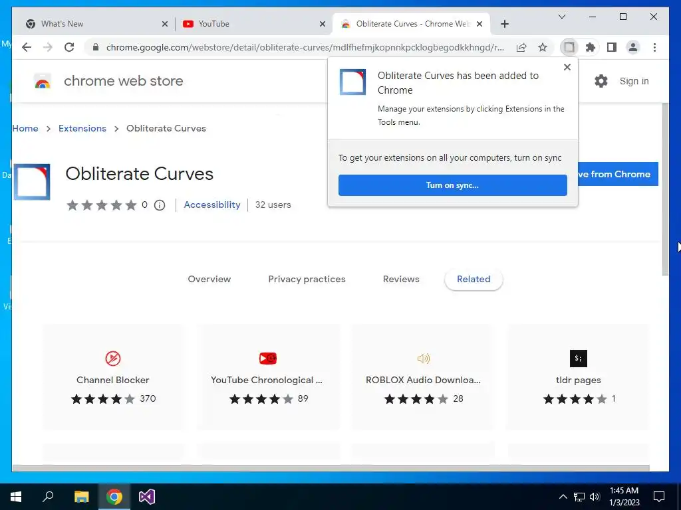Click the Obliterate Curves extension logo image
This screenshot has height=510, width=681.
pyautogui.click(x=32, y=182)
